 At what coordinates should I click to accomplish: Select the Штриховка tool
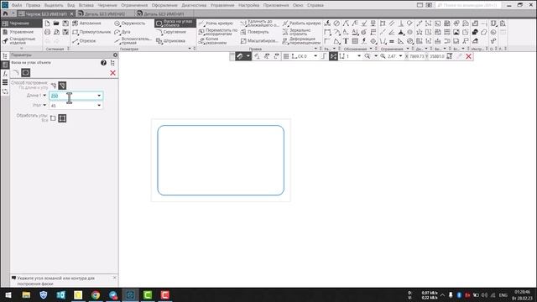(170, 41)
